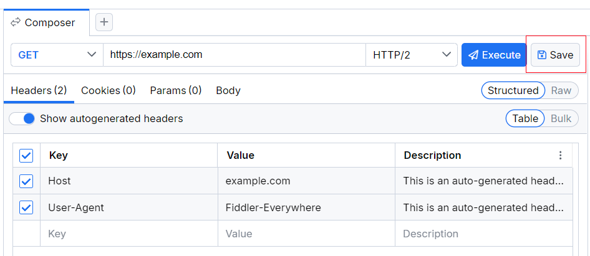
Task: Click the Composer tab arrows icon
Action: (16, 22)
